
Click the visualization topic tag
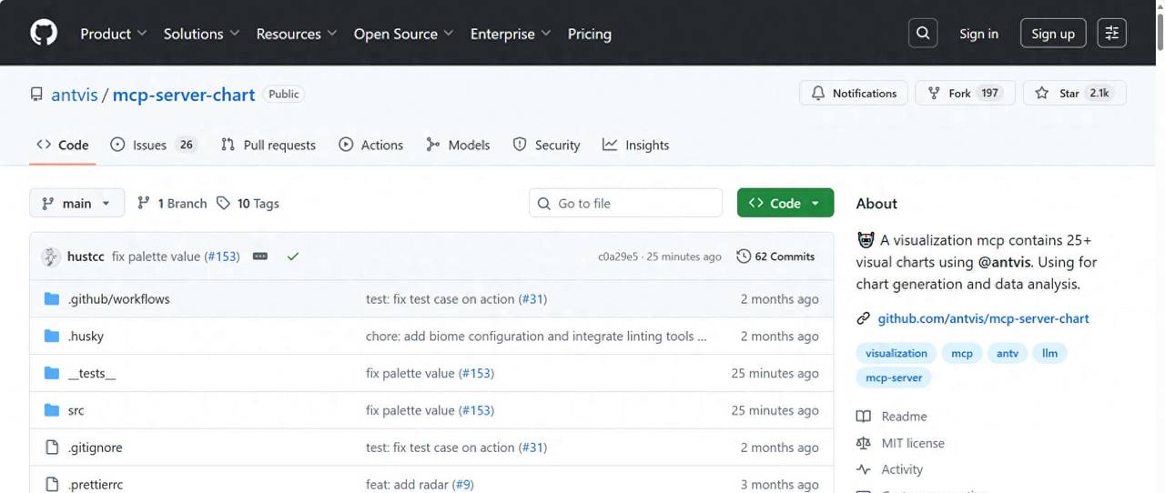point(897,353)
